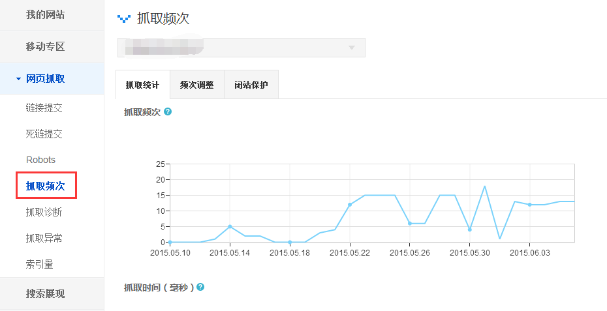This screenshot has height=311, width=607.
Task: Click the chart data point at 2015.05.22
Action: pyautogui.click(x=350, y=205)
